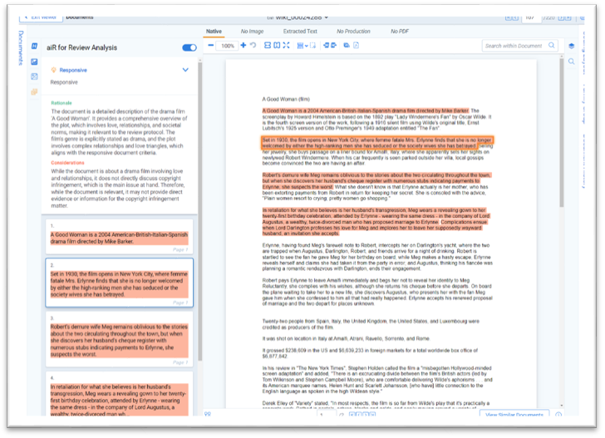
Task: Open the image panel sidebar icon
Action: pyautogui.click(x=34, y=62)
